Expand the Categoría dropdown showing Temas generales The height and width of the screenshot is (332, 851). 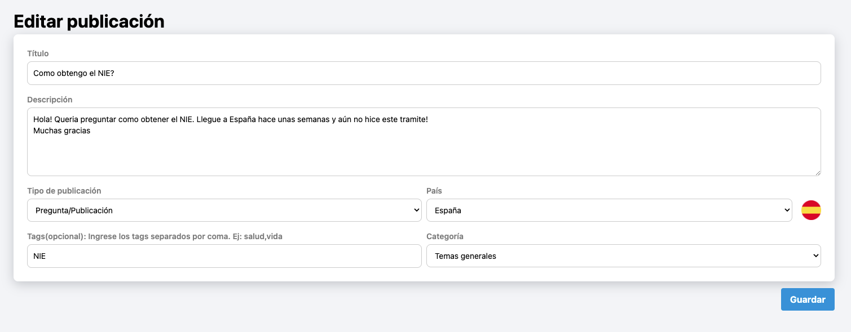point(624,256)
